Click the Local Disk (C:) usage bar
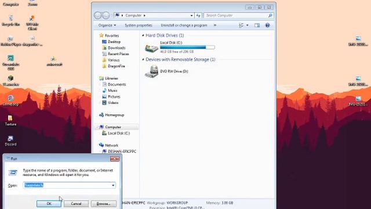371x209 pixels. click(x=187, y=48)
